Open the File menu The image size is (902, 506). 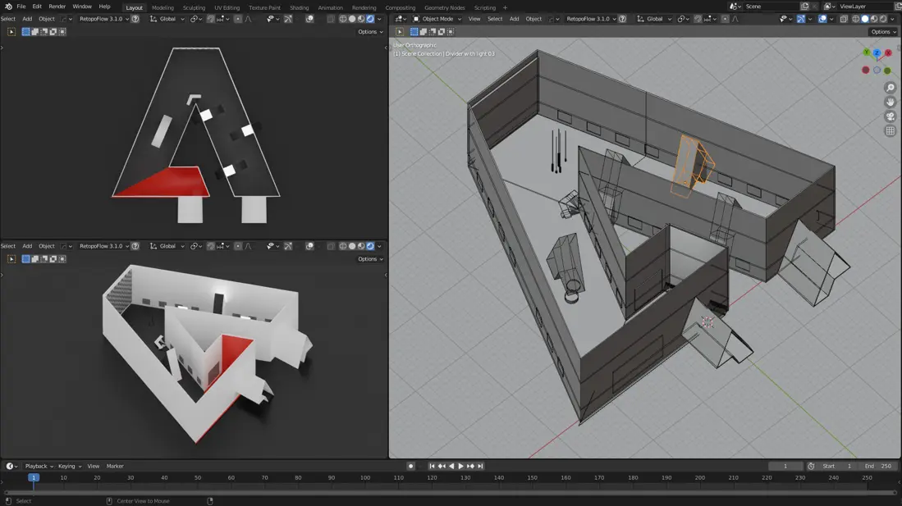21,6
